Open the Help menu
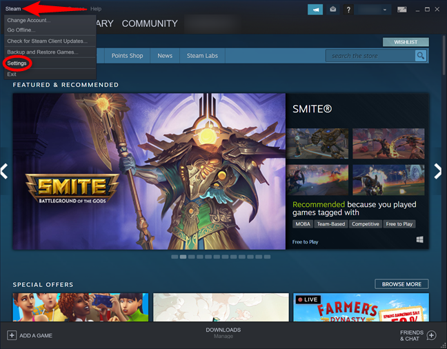 click(x=96, y=9)
